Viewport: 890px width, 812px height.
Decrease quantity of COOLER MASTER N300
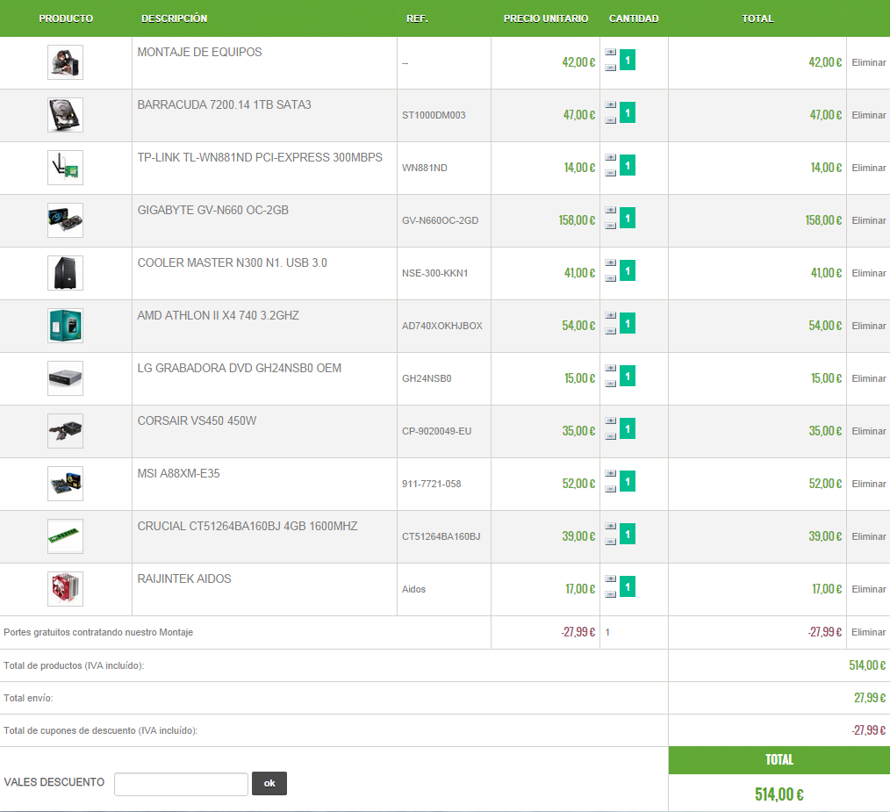(610, 278)
